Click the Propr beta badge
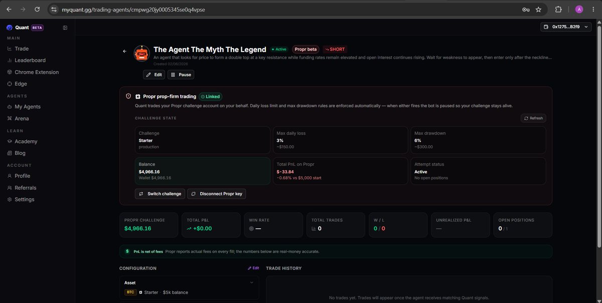Viewport: 602px width, 303px height. coord(306,49)
